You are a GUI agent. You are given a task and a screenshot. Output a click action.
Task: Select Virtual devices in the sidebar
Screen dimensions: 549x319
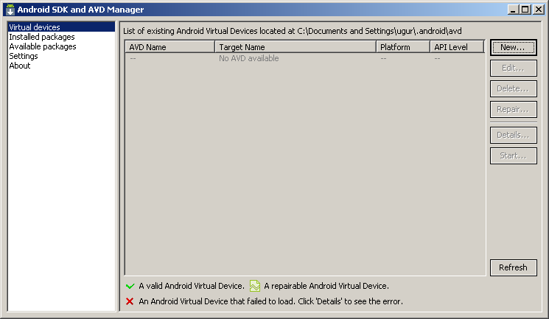pyautogui.click(x=61, y=27)
